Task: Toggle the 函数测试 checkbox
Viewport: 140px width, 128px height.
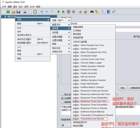Action: click(x=62, y=102)
